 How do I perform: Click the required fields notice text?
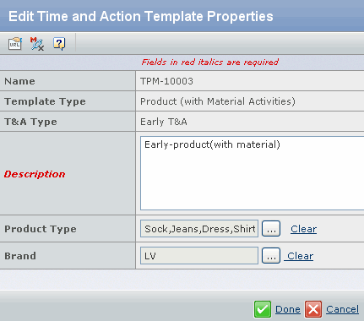tap(210, 62)
